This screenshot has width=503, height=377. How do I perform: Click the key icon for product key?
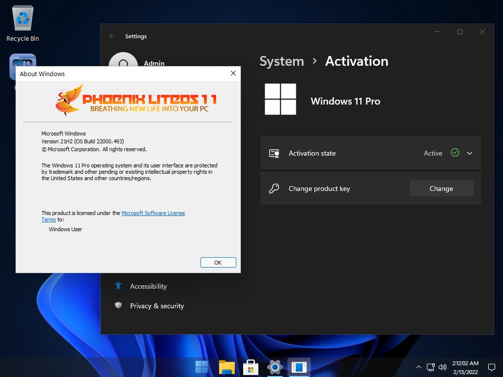(x=274, y=188)
